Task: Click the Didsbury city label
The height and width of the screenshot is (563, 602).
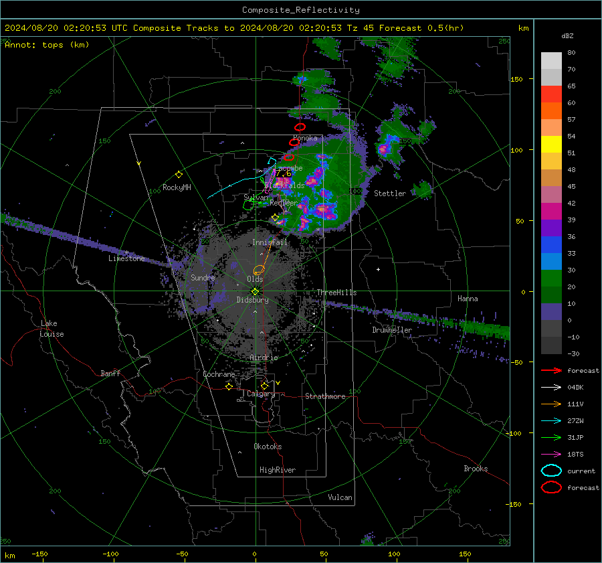Action: pos(252,300)
